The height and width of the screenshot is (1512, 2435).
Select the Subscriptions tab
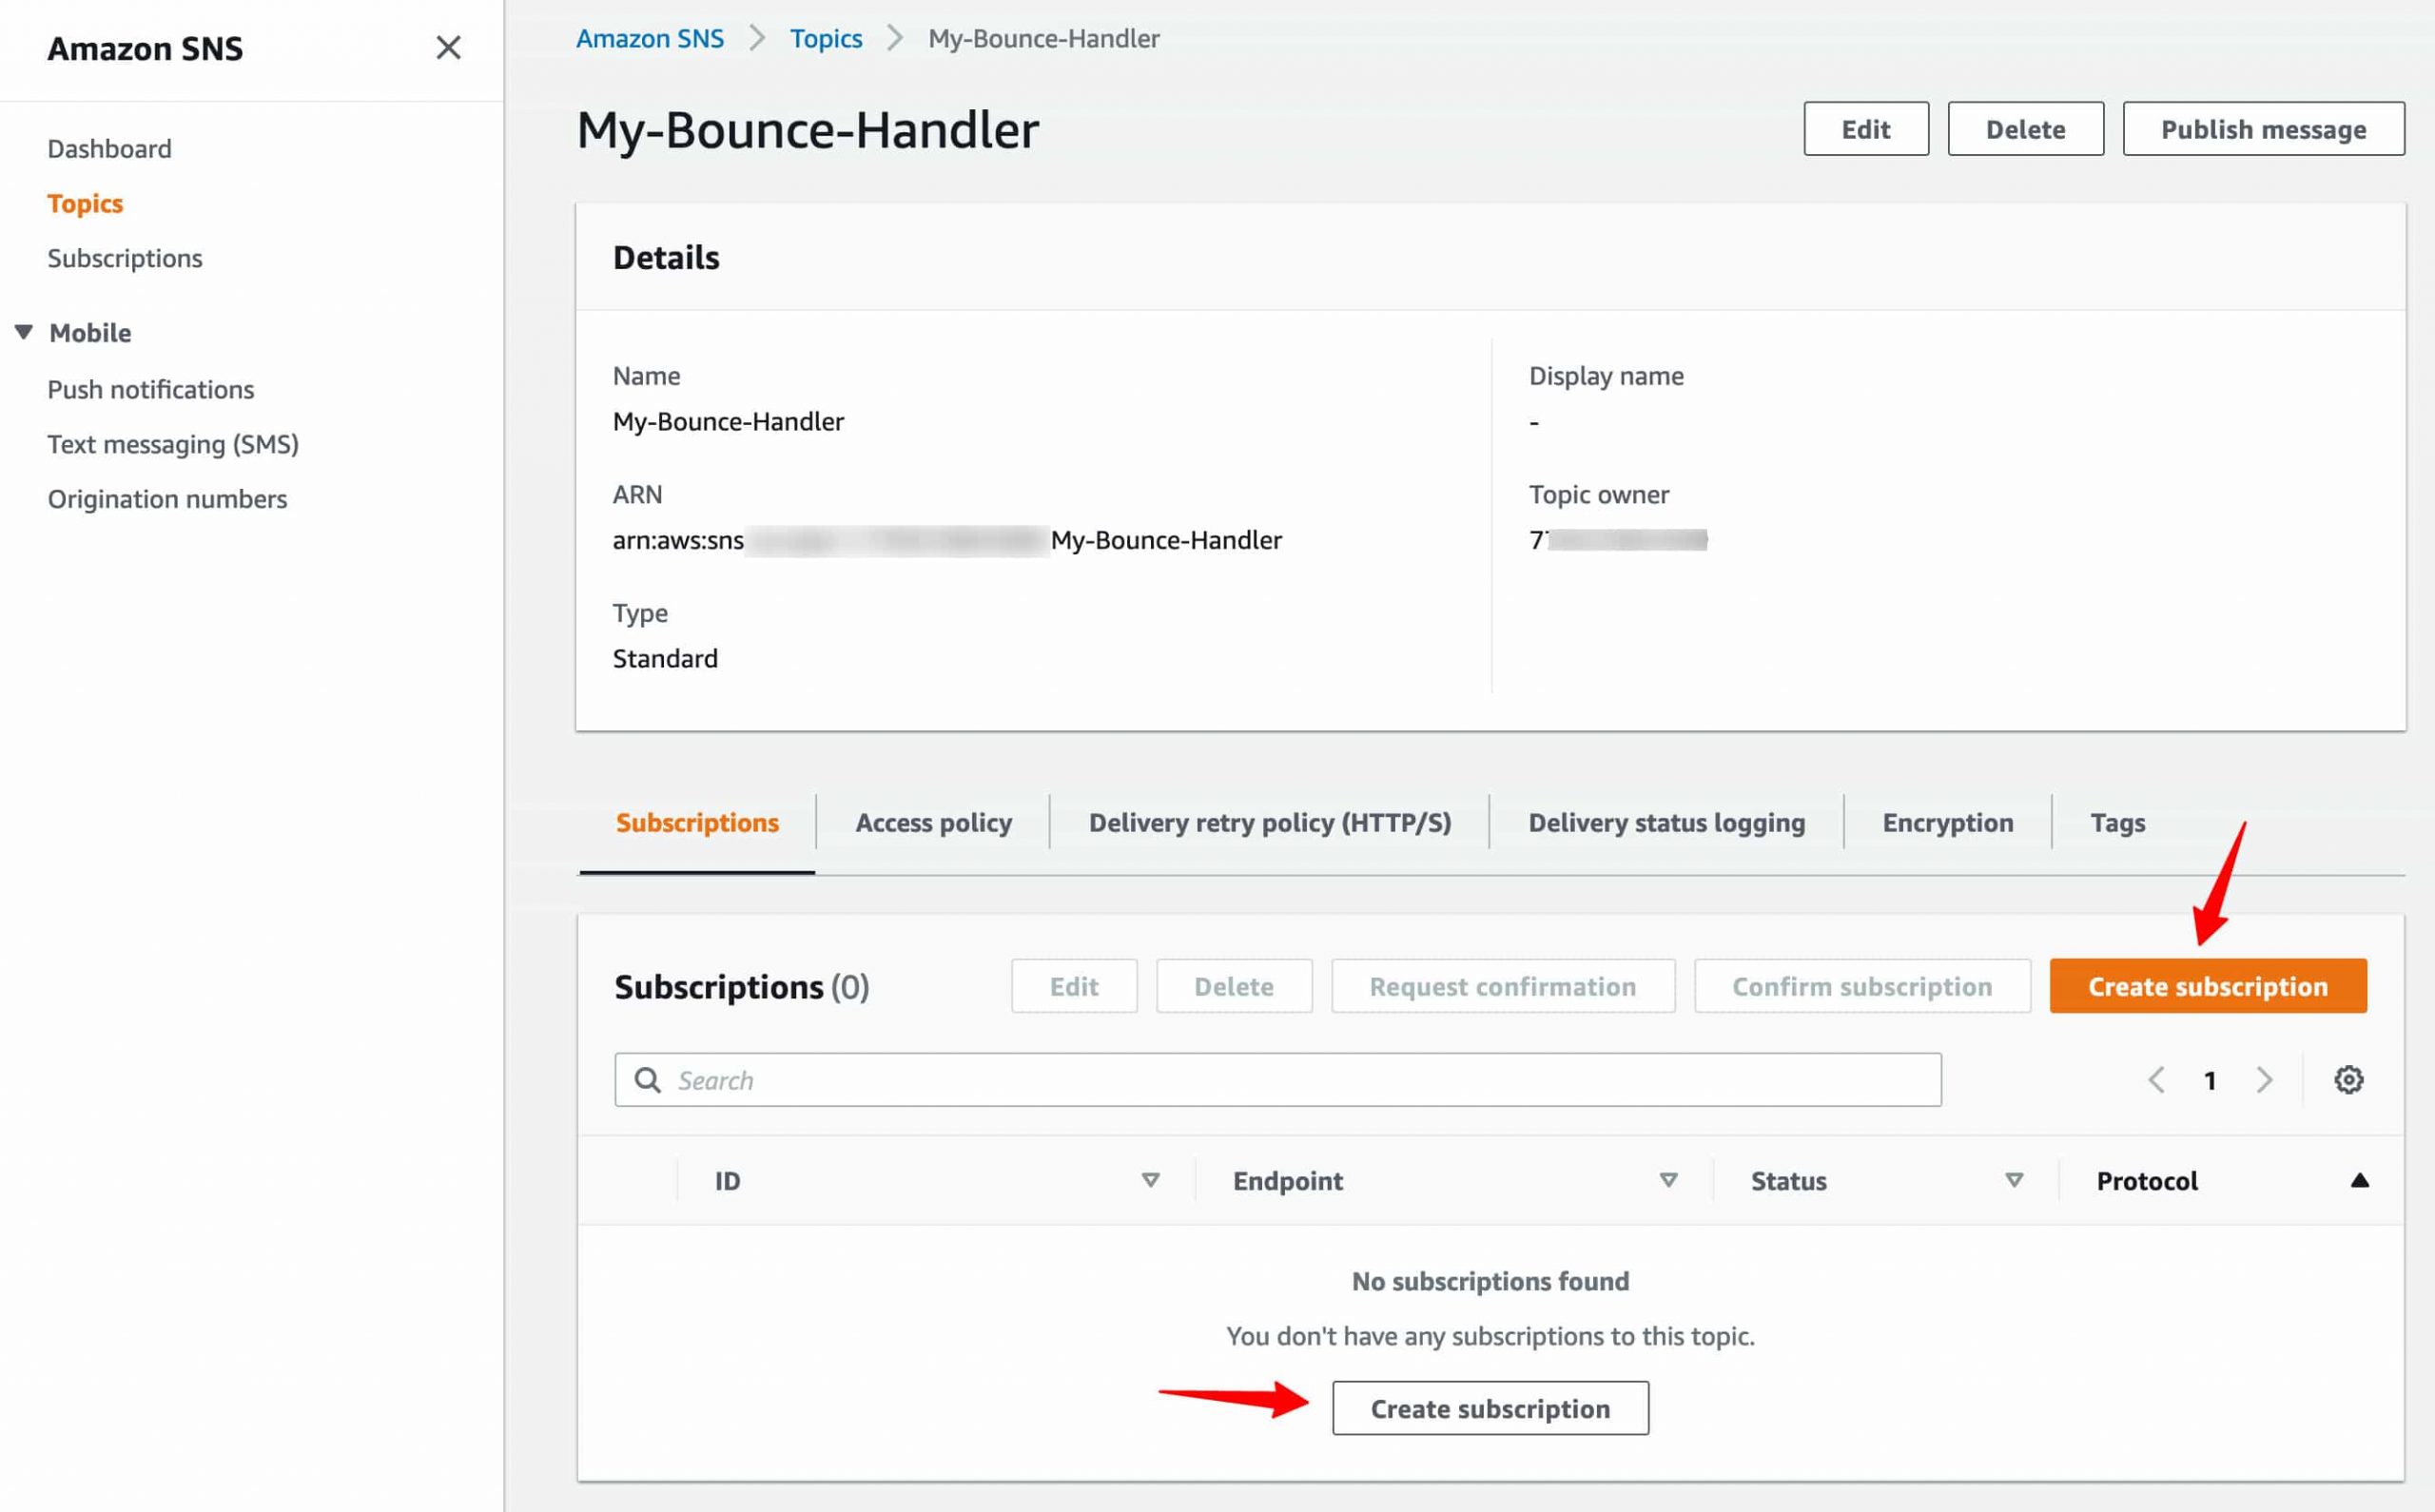pos(697,823)
